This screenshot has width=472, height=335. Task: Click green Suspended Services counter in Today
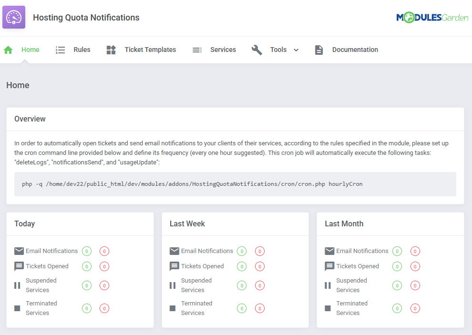point(87,285)
